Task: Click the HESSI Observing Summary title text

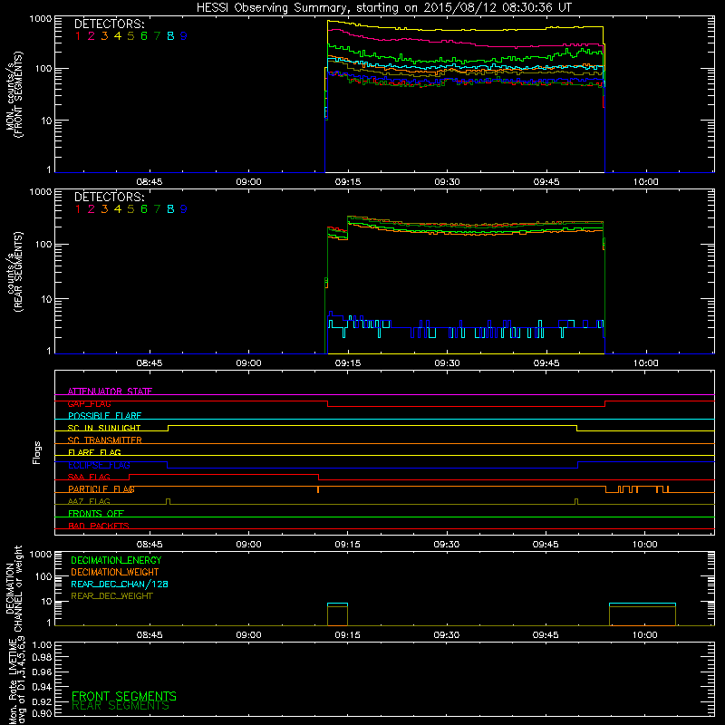Action: point(383,8)
